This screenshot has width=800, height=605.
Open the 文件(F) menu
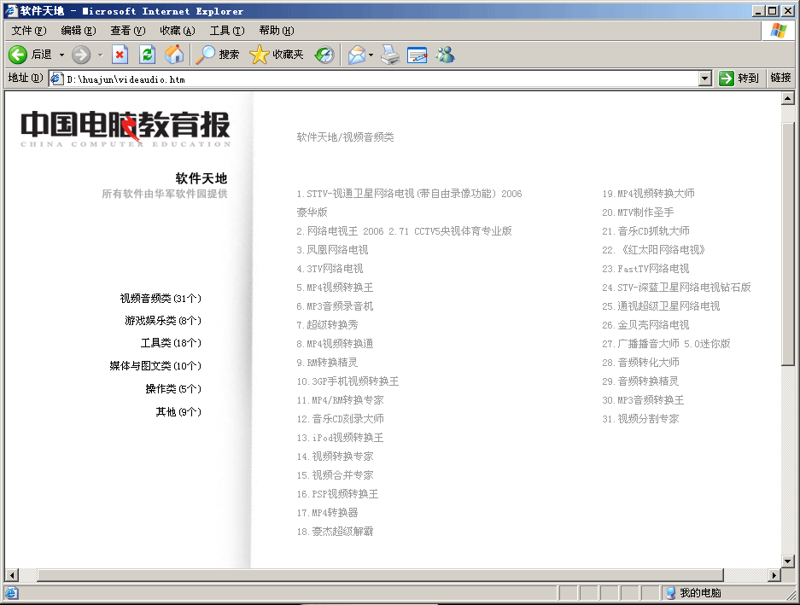click(x=29, y=31)
